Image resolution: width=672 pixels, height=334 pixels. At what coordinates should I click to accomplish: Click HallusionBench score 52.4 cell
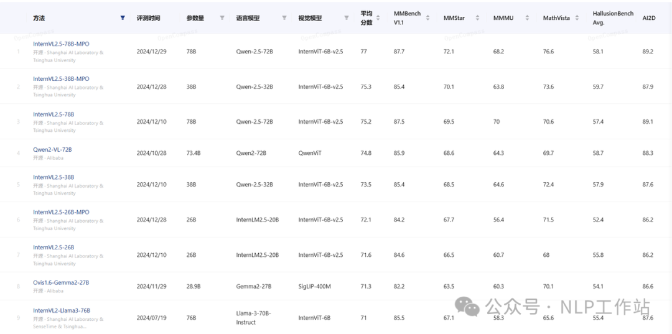tap(598, 220)
